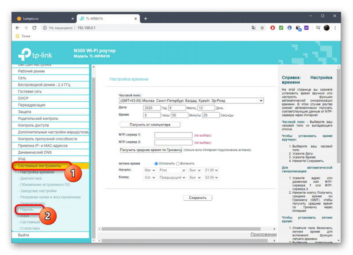
Task: Open 'Заводские настройки' submenu item
Action: [38, 191]
